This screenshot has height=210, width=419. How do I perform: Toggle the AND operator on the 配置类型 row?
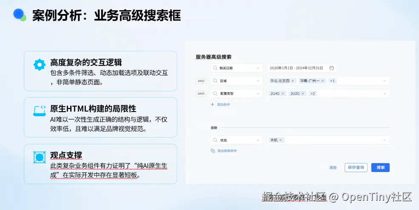tap(201, 94)
